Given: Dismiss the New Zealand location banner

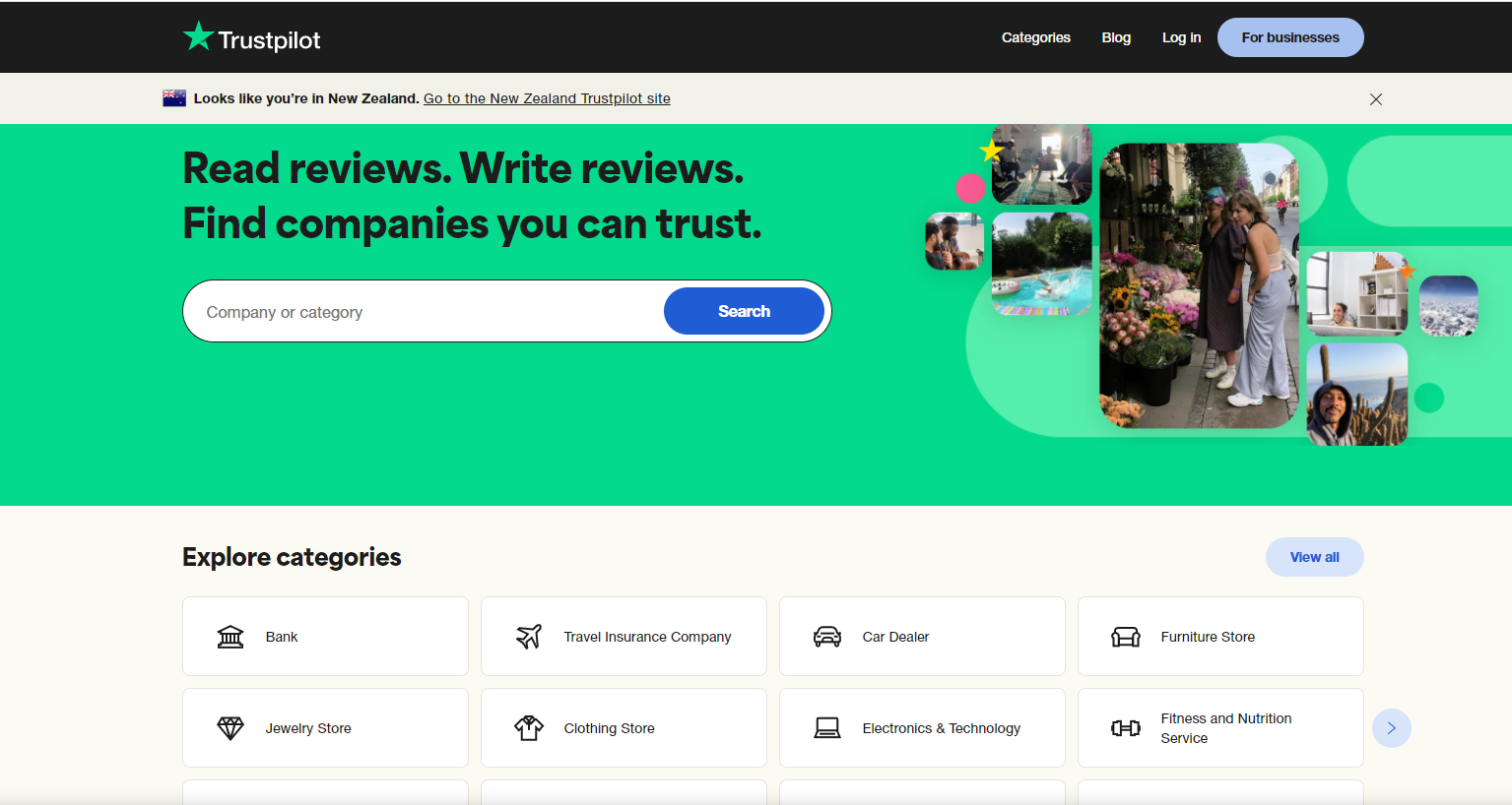Looking at the screenshot, I should (x=1376, y=99).
